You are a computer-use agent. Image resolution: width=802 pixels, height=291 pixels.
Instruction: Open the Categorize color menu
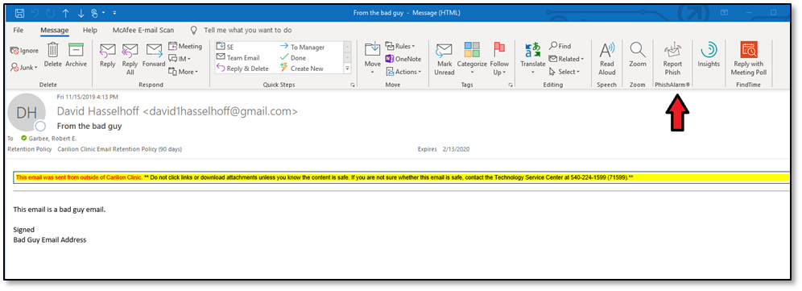click(472, 58)
